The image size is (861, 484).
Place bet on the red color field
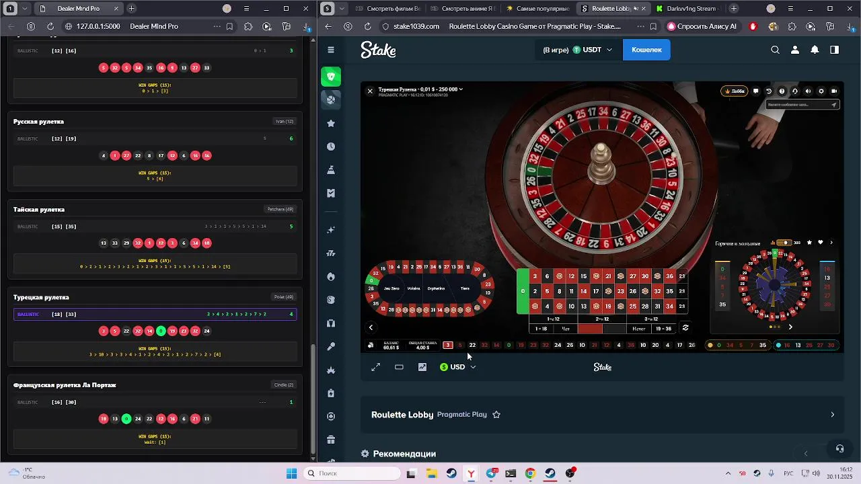[x=590, y=329]
